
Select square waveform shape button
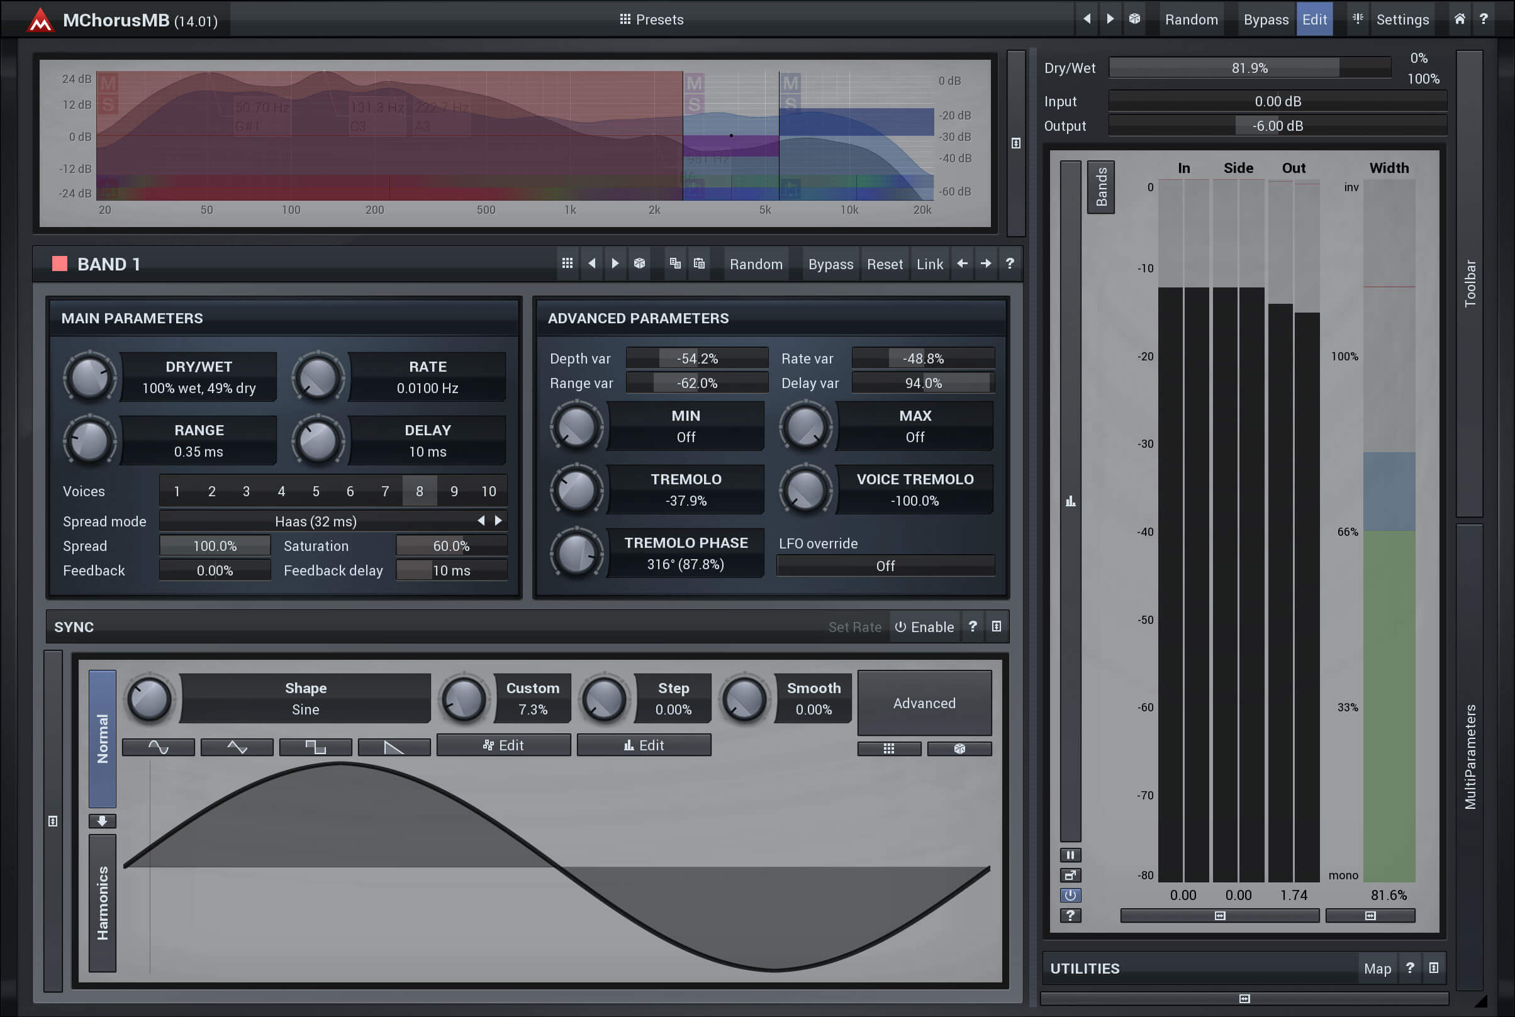click(315, 747)
